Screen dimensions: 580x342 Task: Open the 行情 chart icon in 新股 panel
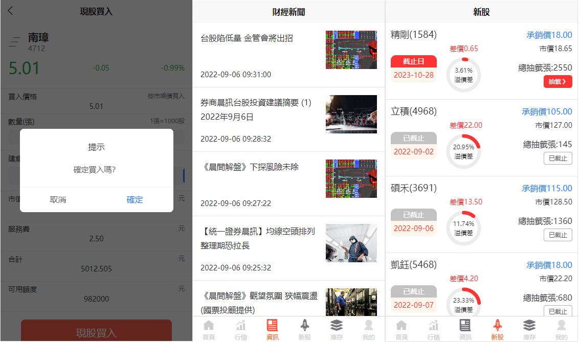434,330
